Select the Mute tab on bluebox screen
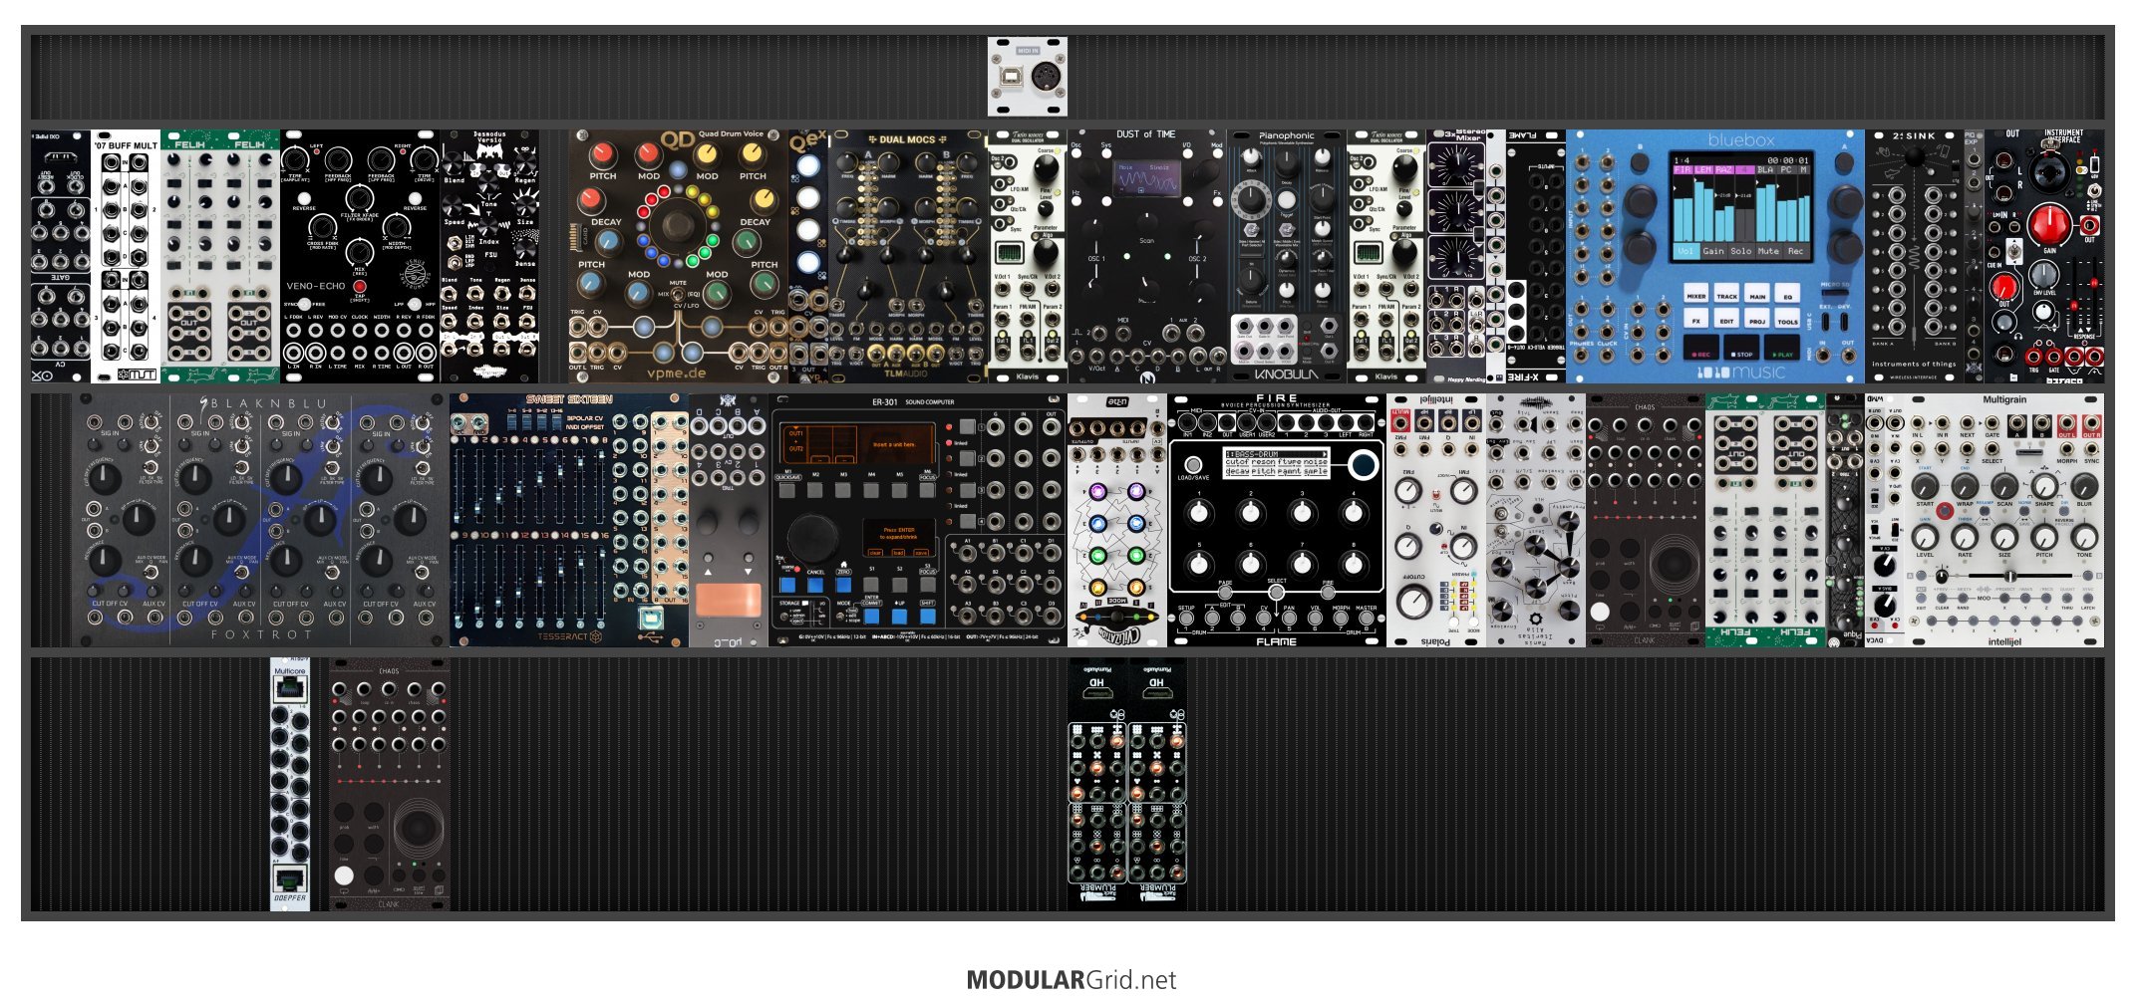 point(1768,251)
